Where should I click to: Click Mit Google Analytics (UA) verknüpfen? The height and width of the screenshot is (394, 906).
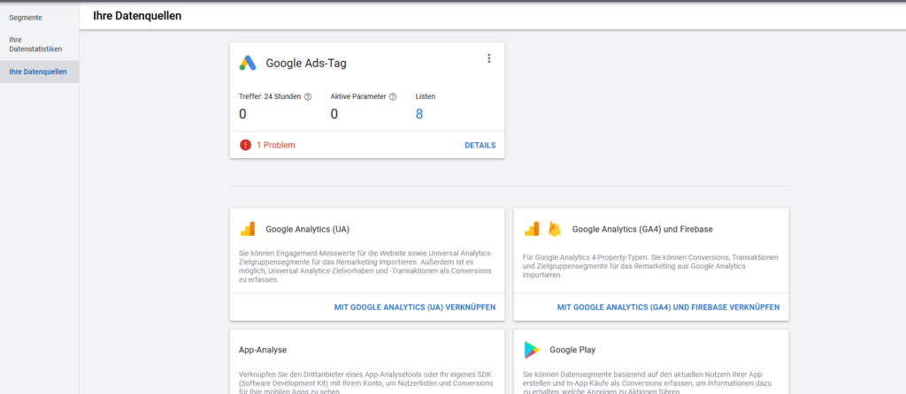point(414,307)
